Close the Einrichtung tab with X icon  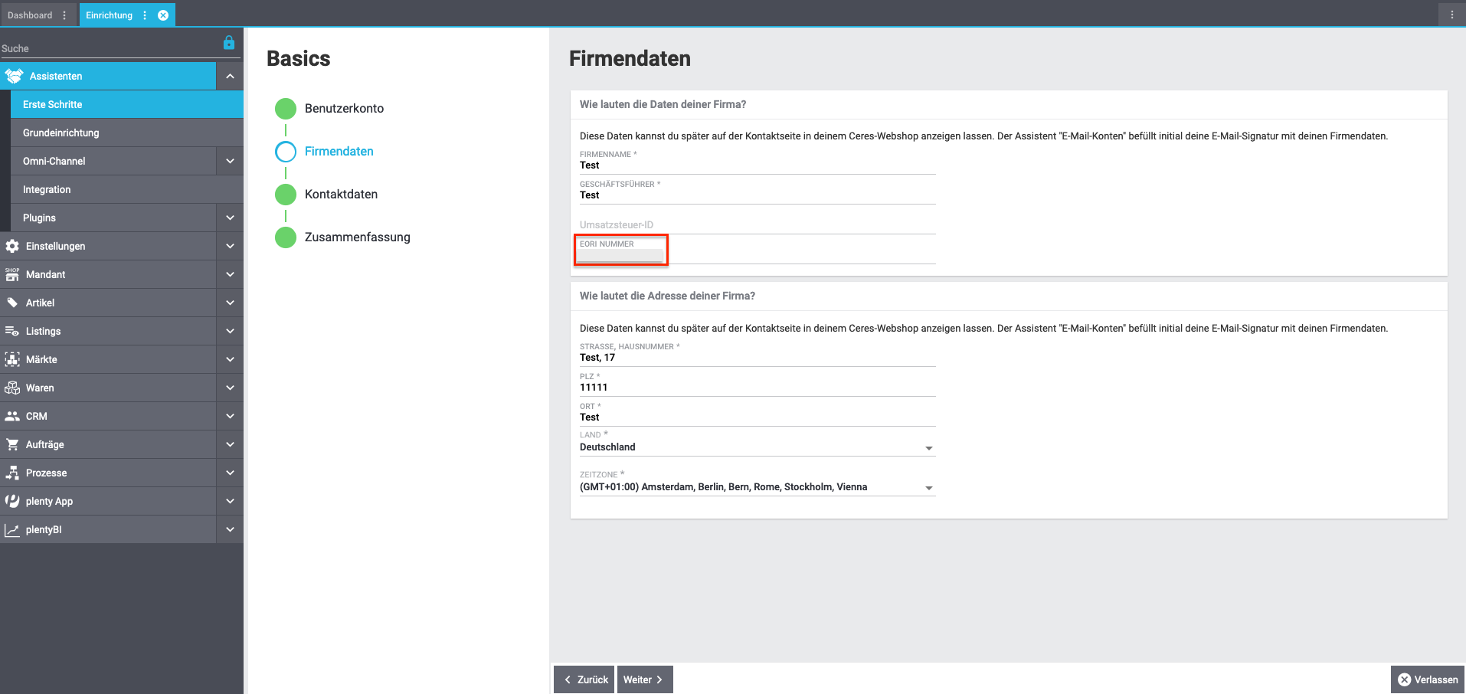[x=163, y=15]
